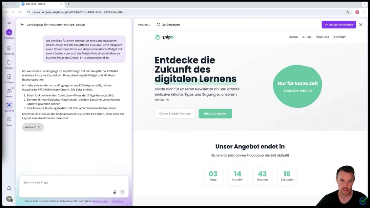Select Canva-KI sparkle icon
Viewport: 370px width, 208px height.
point(9,105)
